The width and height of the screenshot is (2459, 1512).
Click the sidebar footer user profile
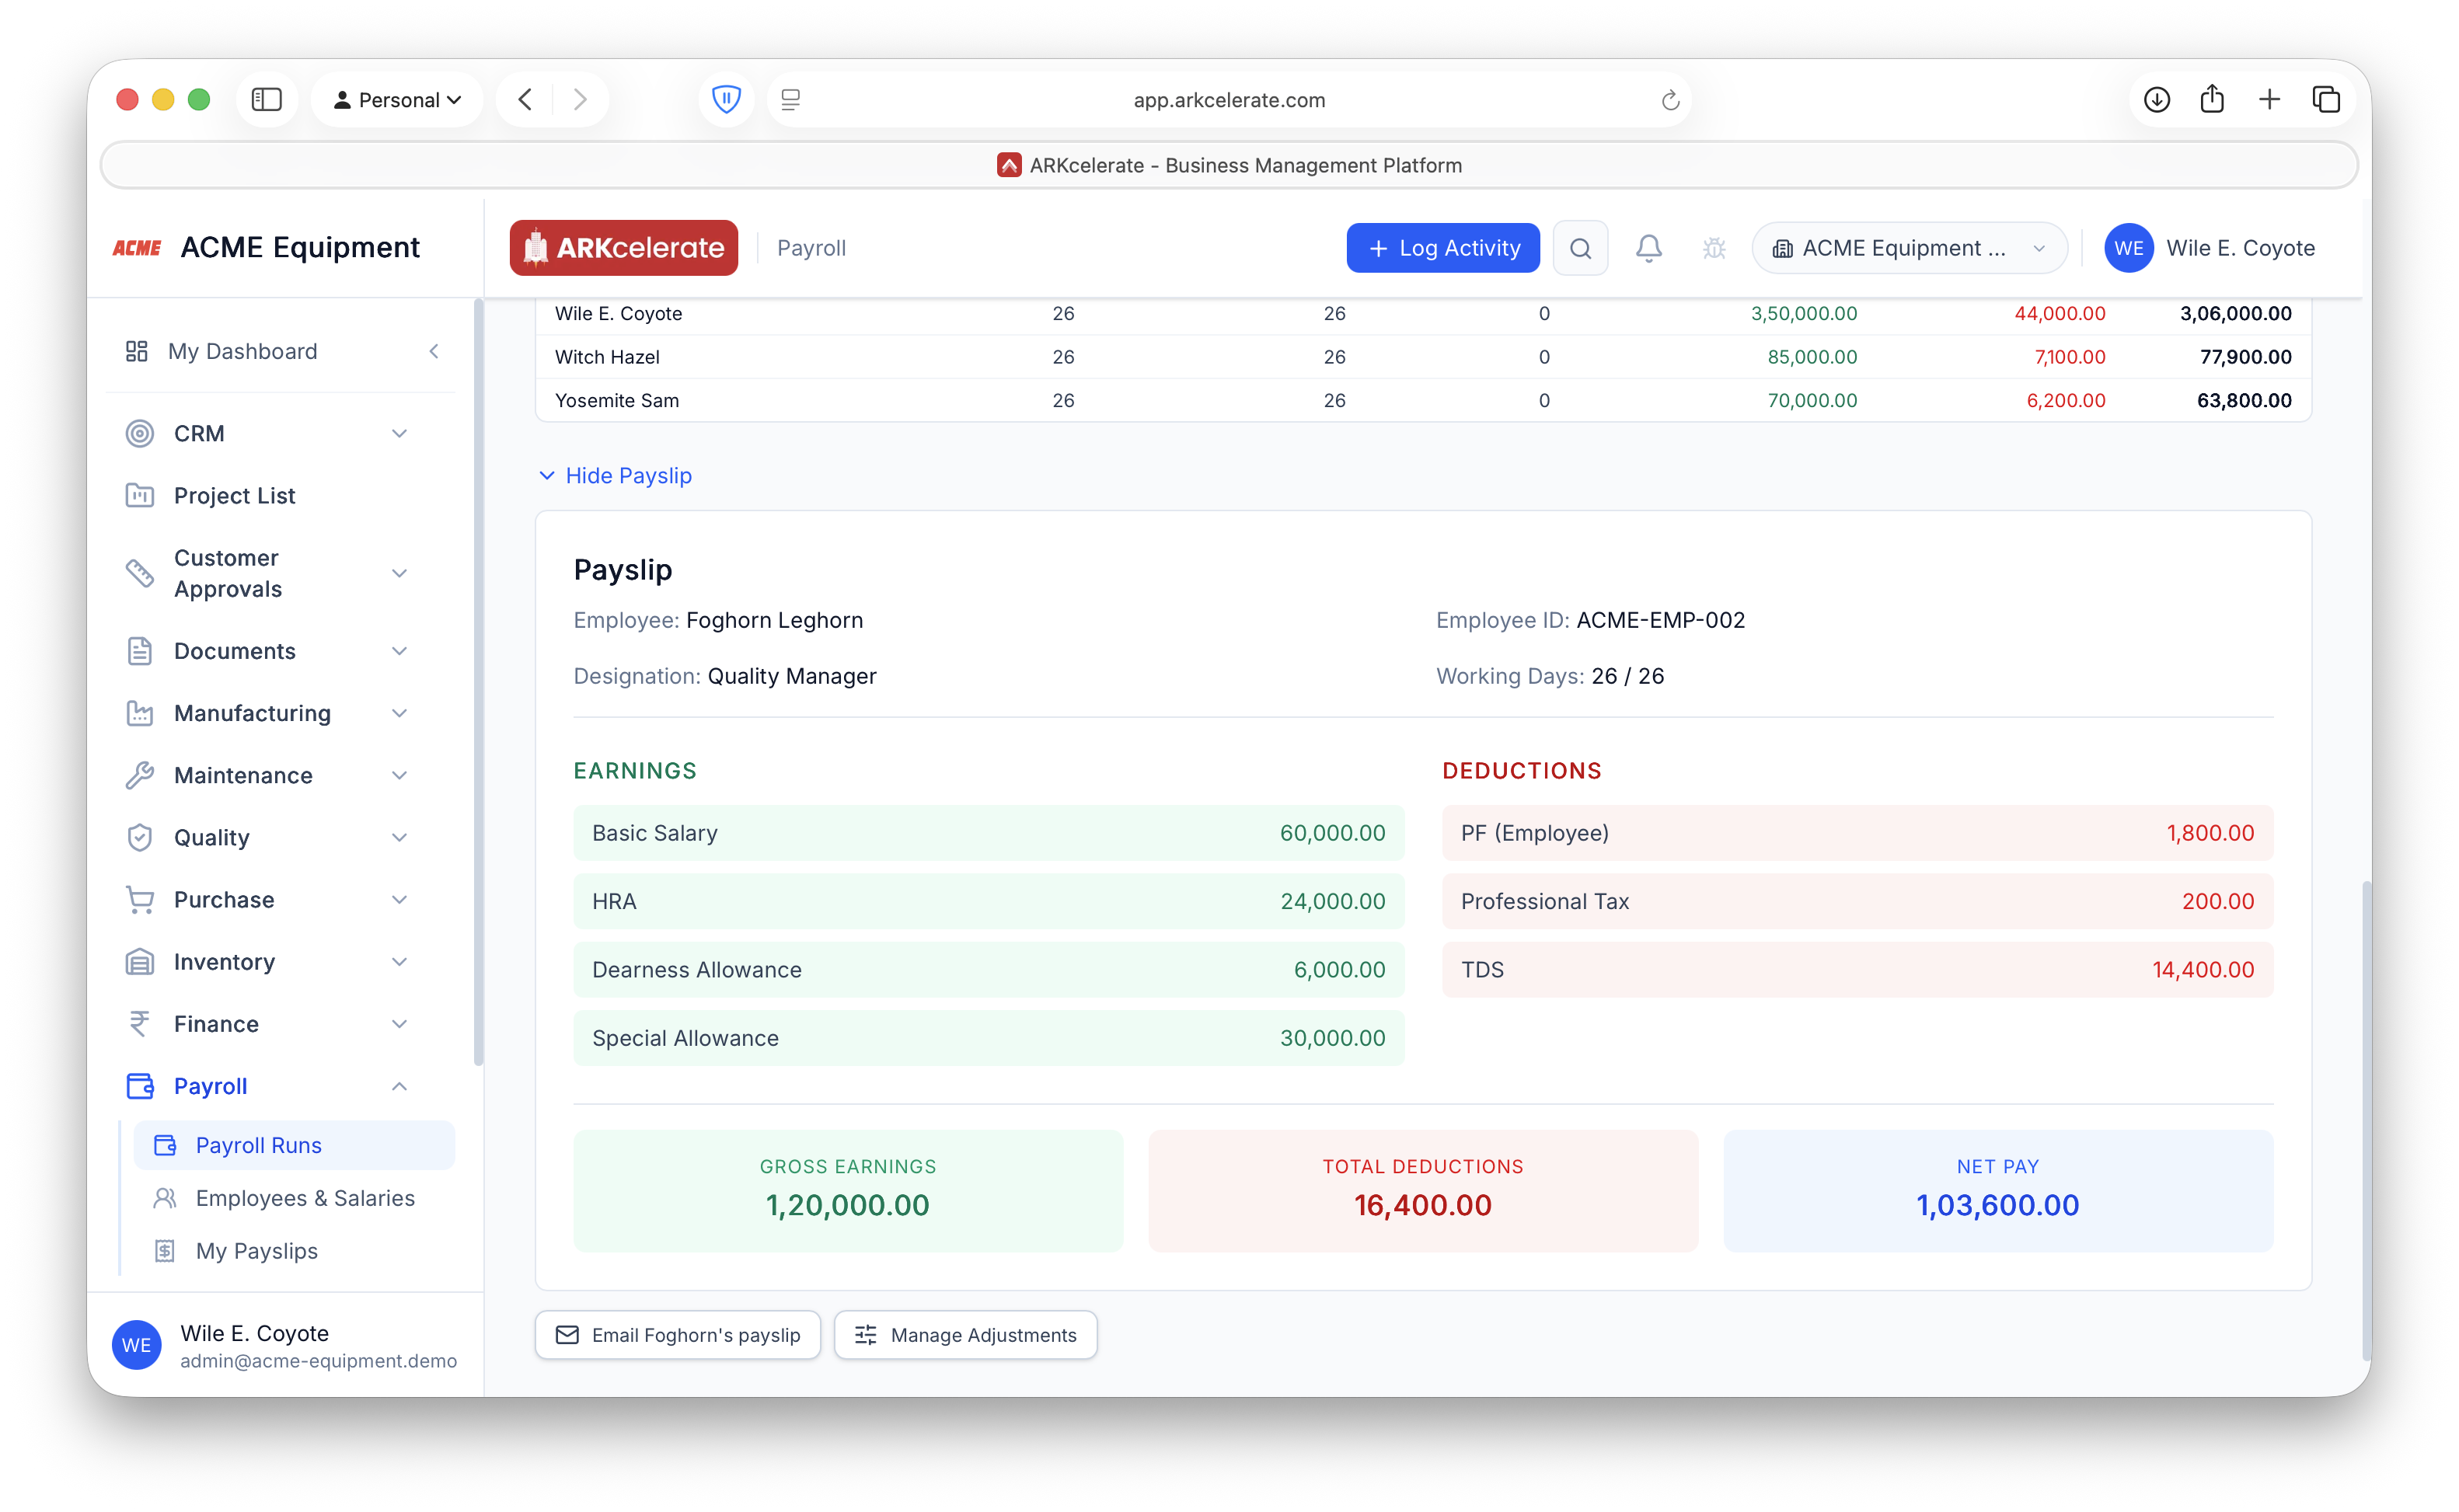click(x=285, y=1345)
